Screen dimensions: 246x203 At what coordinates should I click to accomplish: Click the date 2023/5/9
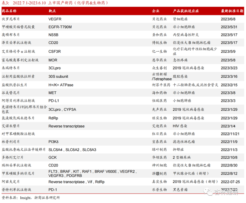tap(228, 51)
